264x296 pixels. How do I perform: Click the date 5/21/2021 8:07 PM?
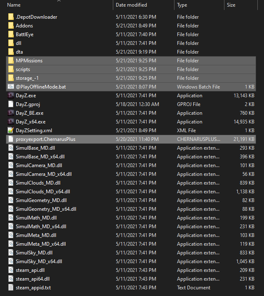136,86
